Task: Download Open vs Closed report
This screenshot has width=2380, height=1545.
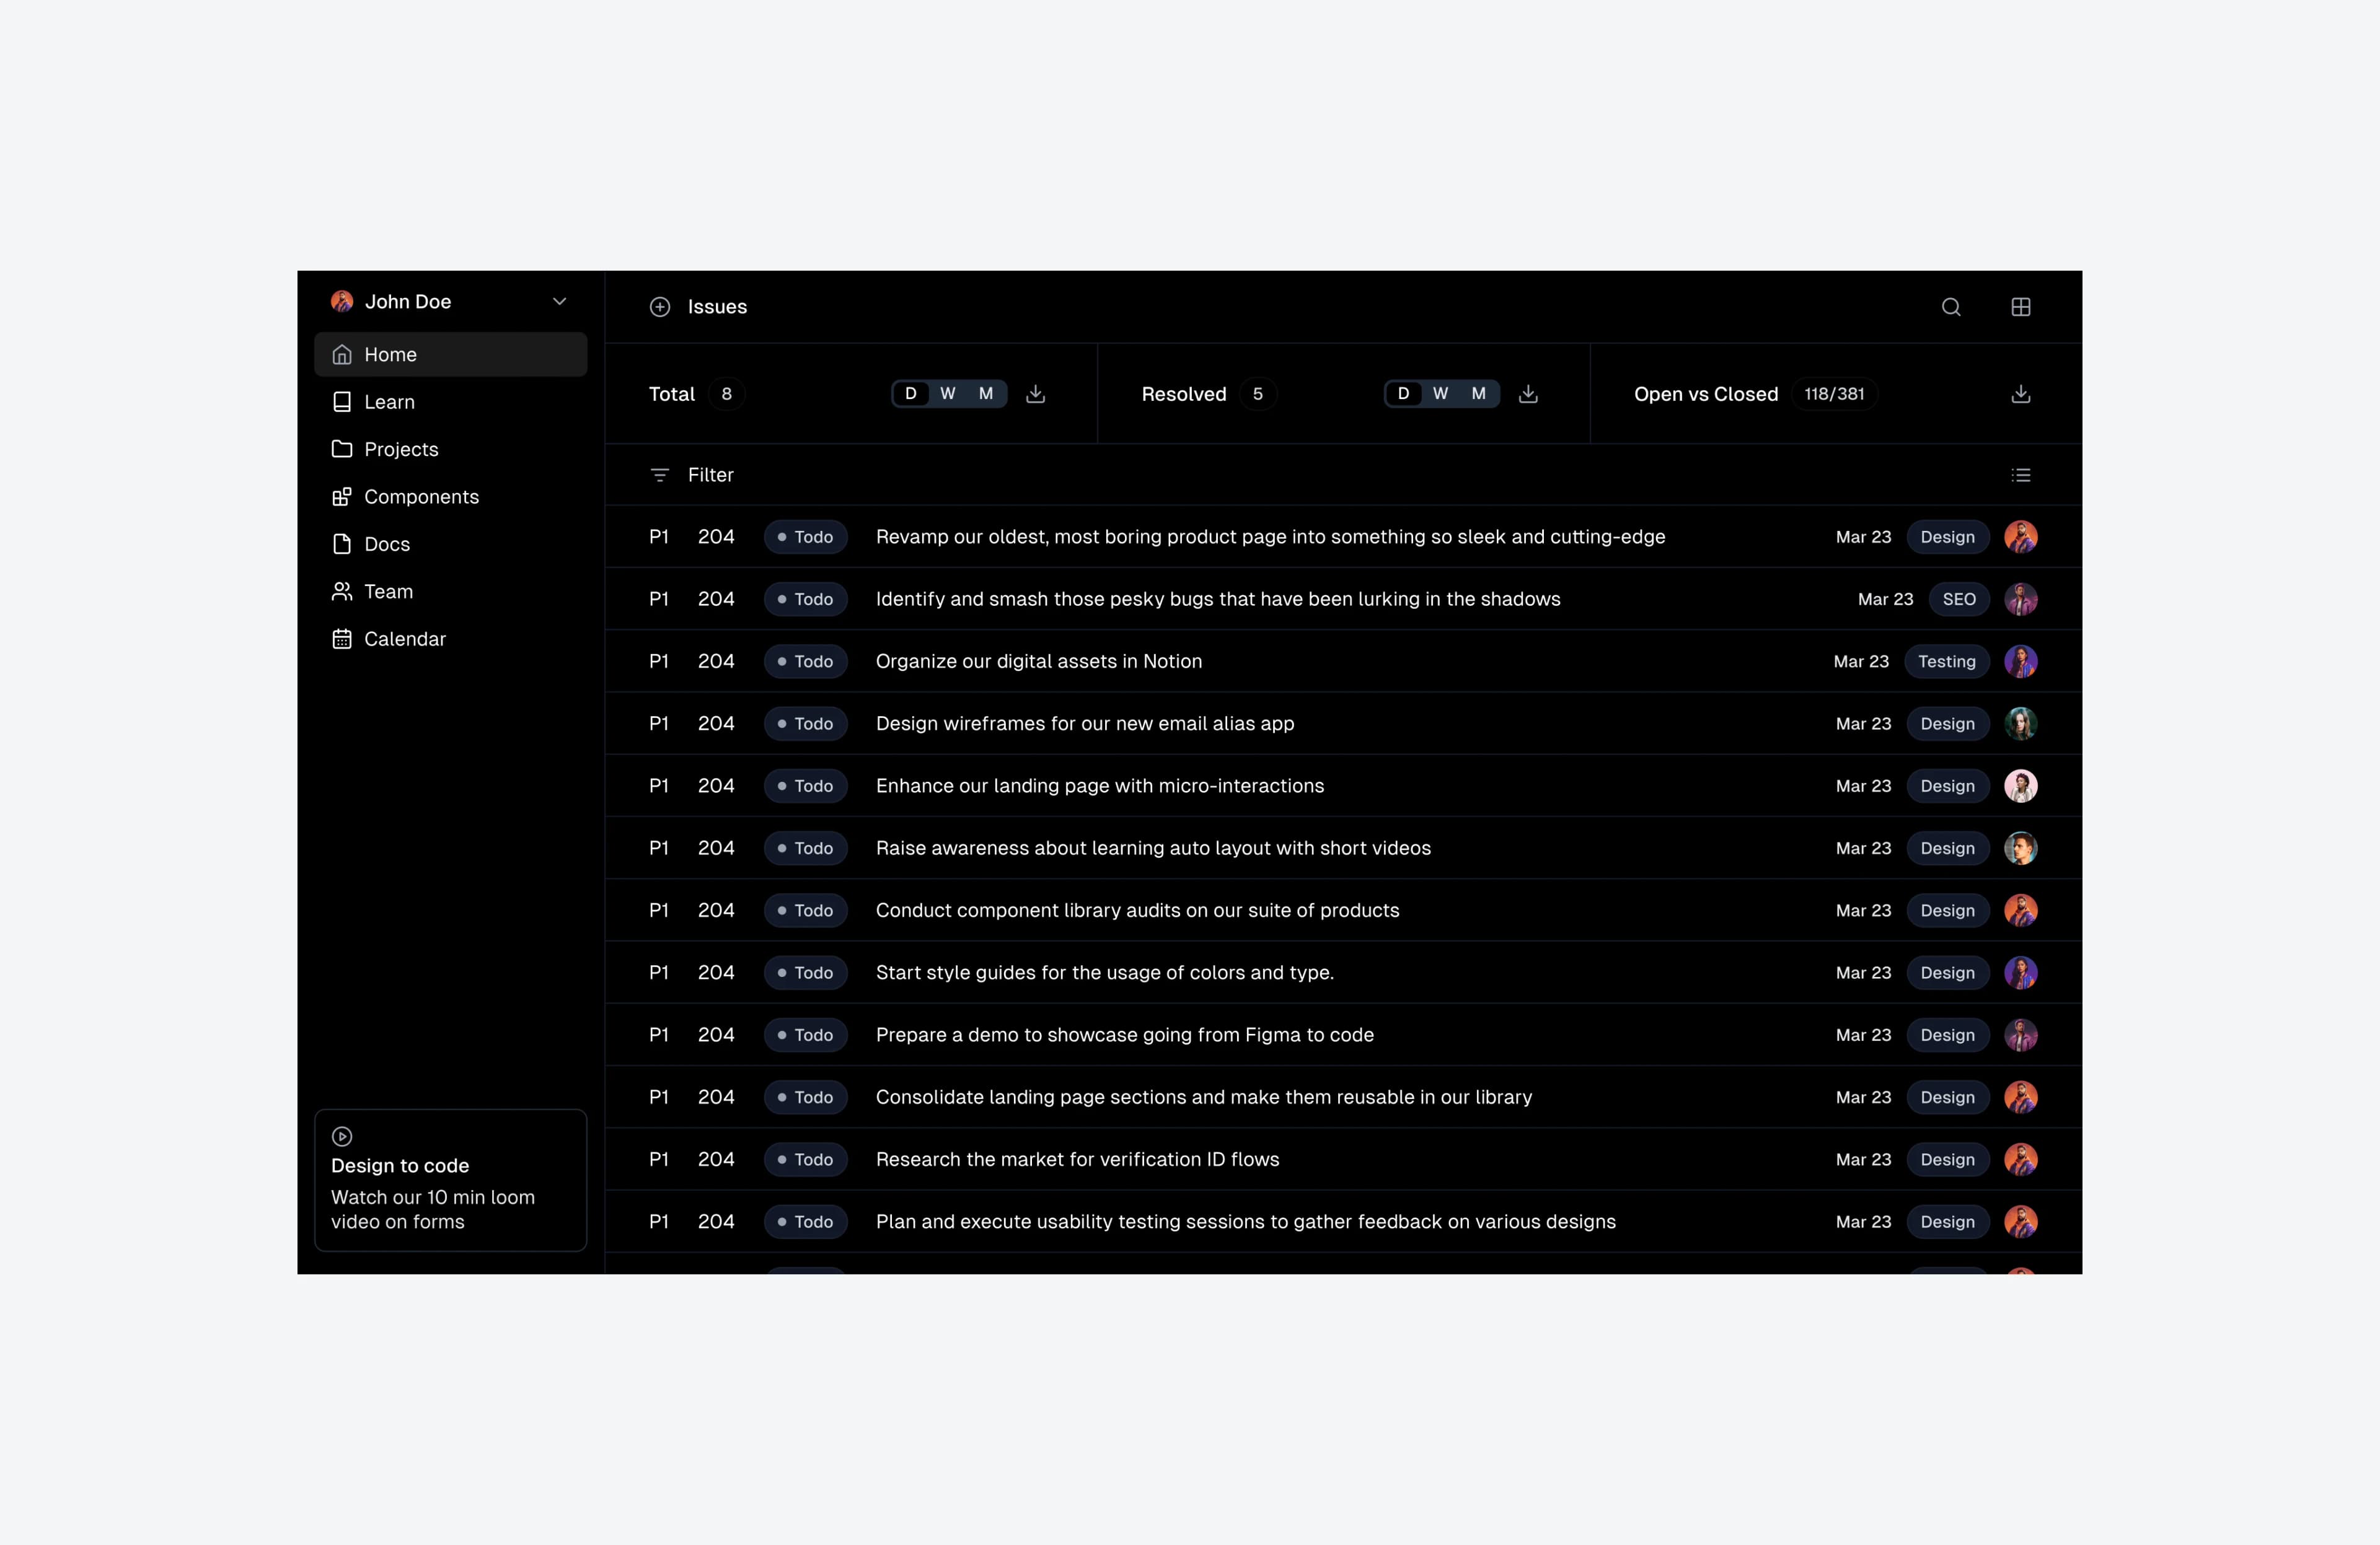Action: click(x=2021, y=394)
